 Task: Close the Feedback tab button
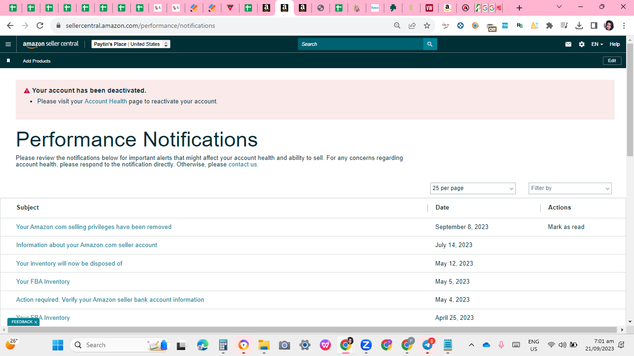coord(35,322)
